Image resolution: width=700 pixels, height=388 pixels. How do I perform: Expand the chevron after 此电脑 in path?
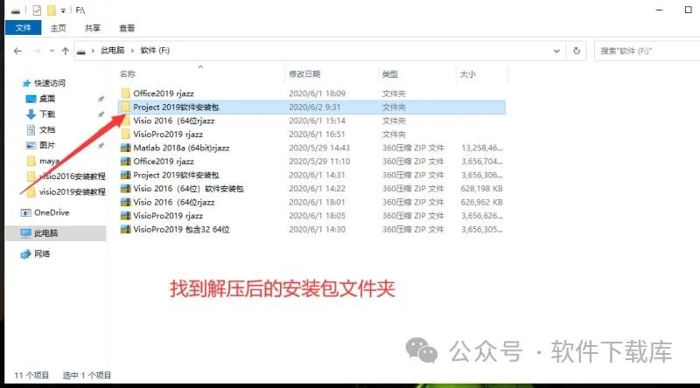(133, 51)
